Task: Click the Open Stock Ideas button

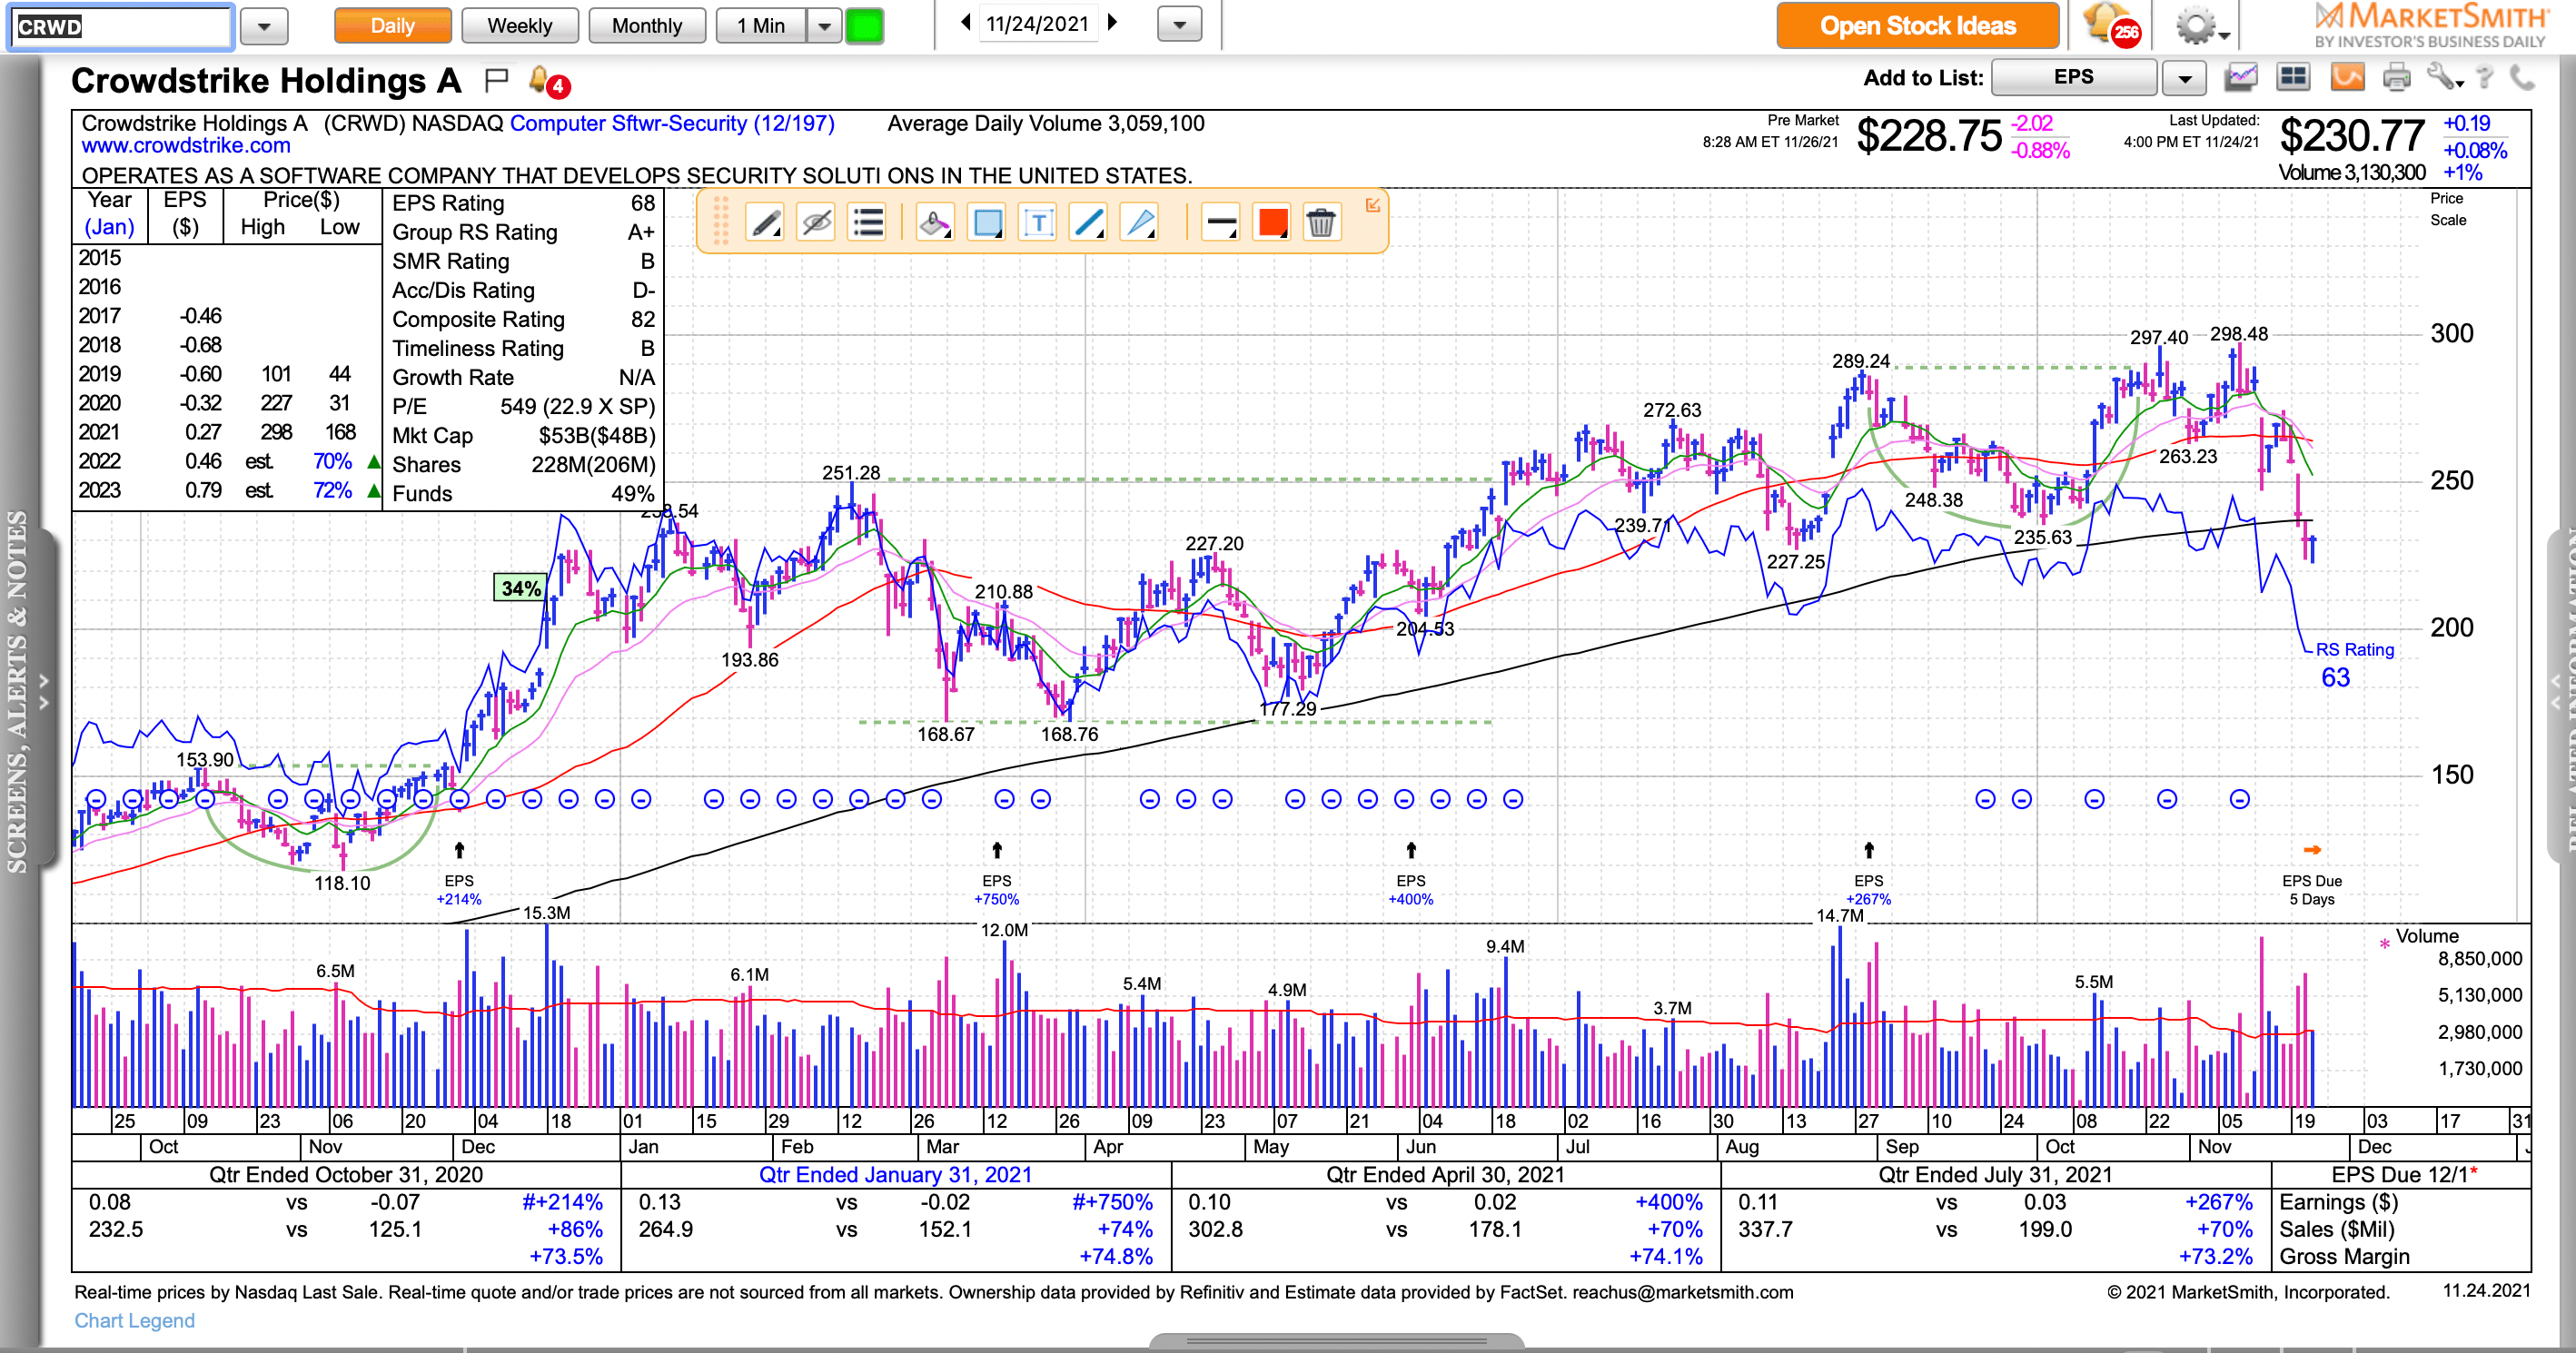Action: 1917,26
